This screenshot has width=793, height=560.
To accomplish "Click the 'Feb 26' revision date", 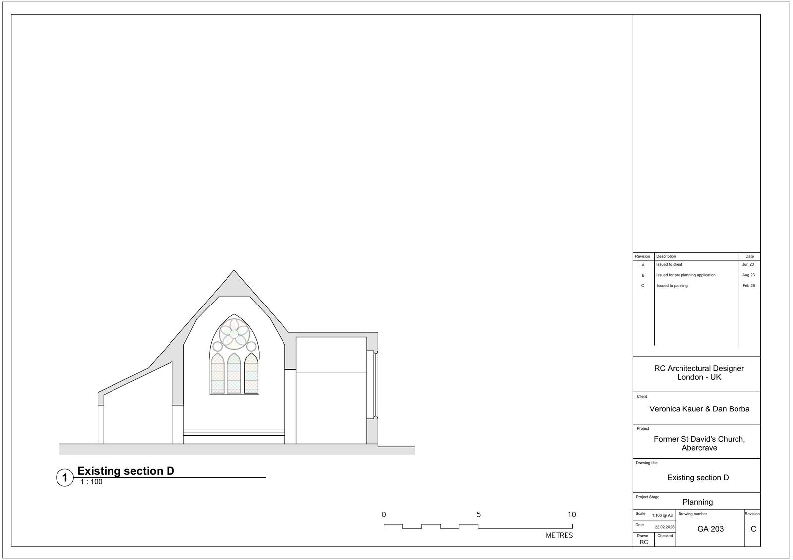I will click(x=748, y=286).
